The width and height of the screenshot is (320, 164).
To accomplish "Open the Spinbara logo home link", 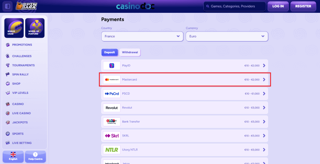I will [26, 6].
